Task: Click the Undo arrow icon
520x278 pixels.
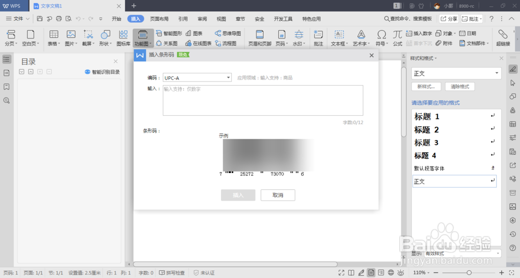Action: [x=78, y=19]
